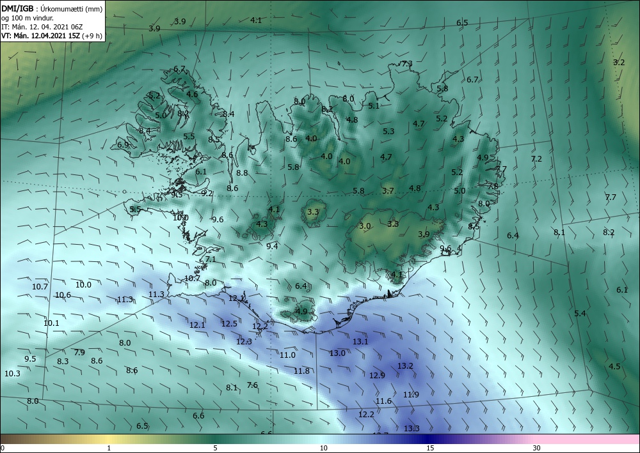Screen dimensions: 640x453
Task: Click the map value '5.3'
Action: pyautogui.click(x=388, y=131)
